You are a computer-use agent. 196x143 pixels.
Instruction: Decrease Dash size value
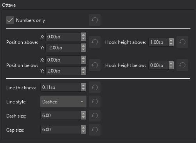(x=83, y=118)
